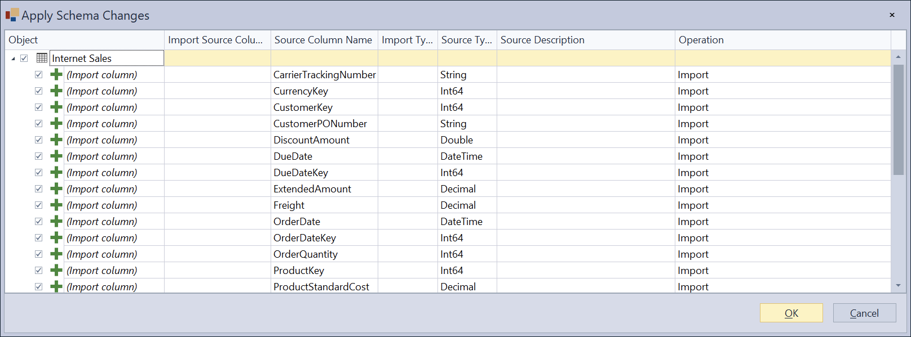
Task: Click the plus icon for DiscountAmount row
Action: point(56,140)
